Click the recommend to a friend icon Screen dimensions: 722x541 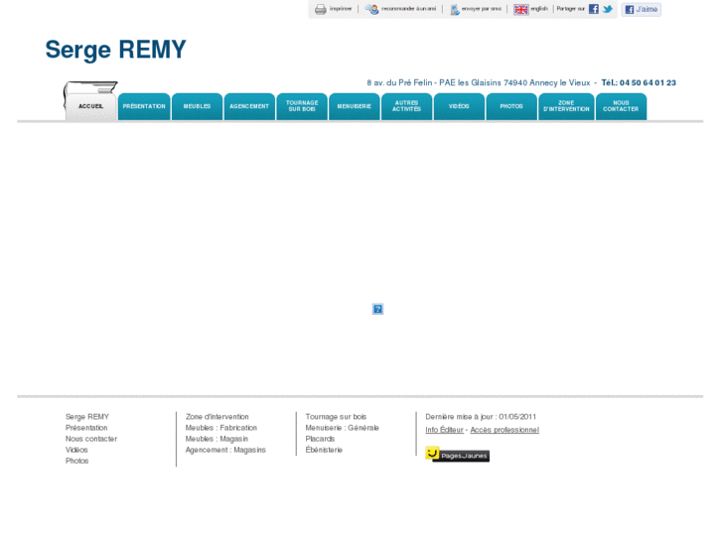371,9
